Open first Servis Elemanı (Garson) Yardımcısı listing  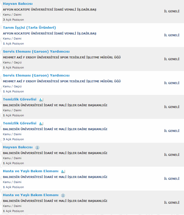(36, 52)
